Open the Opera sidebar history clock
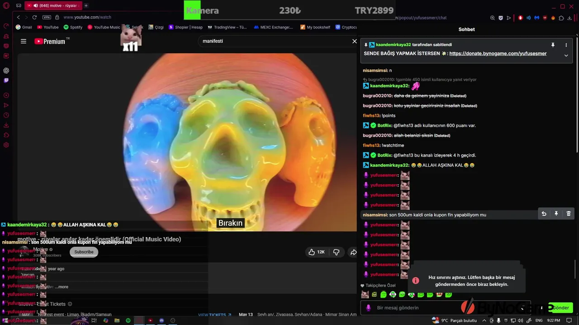Screen dimensions: 579x325 [6, 115]
